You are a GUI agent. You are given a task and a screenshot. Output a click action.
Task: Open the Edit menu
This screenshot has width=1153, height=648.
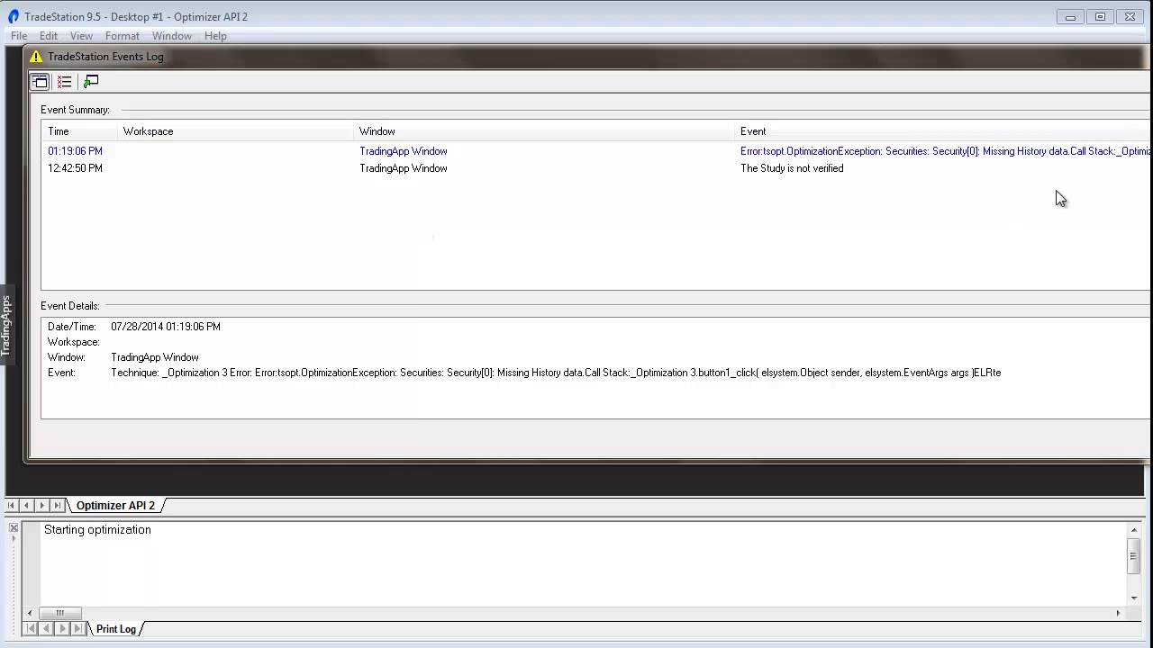pyautogui.click(x=49, y=36)
